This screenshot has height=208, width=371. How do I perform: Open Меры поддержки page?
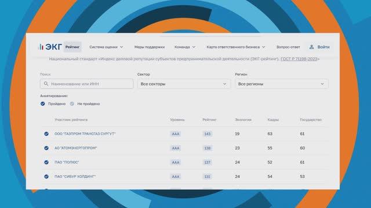[x=150, y=47]
